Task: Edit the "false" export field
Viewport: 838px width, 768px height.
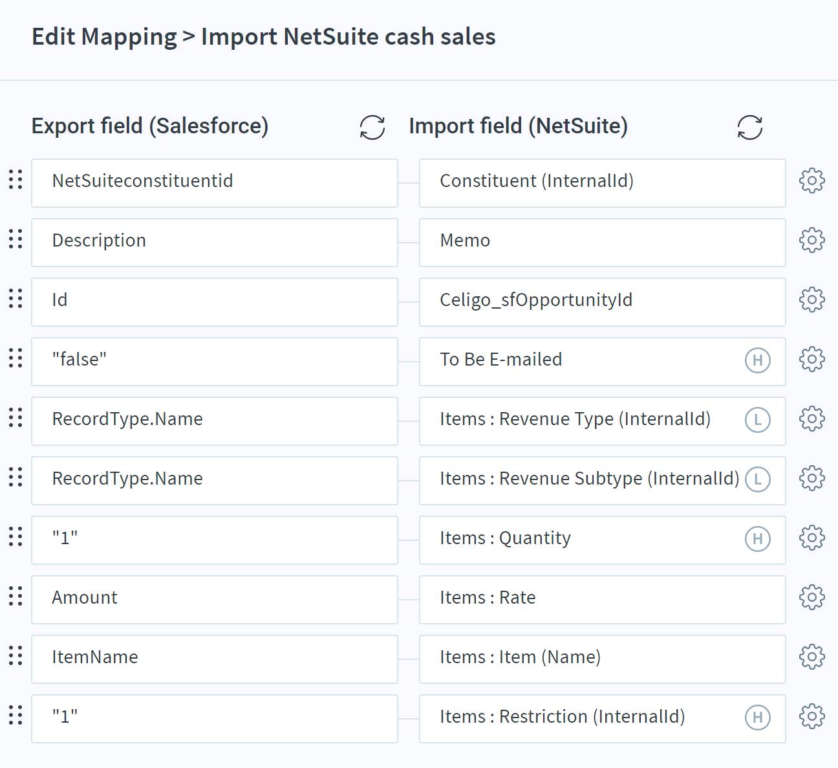Action: tap(215, 362)
